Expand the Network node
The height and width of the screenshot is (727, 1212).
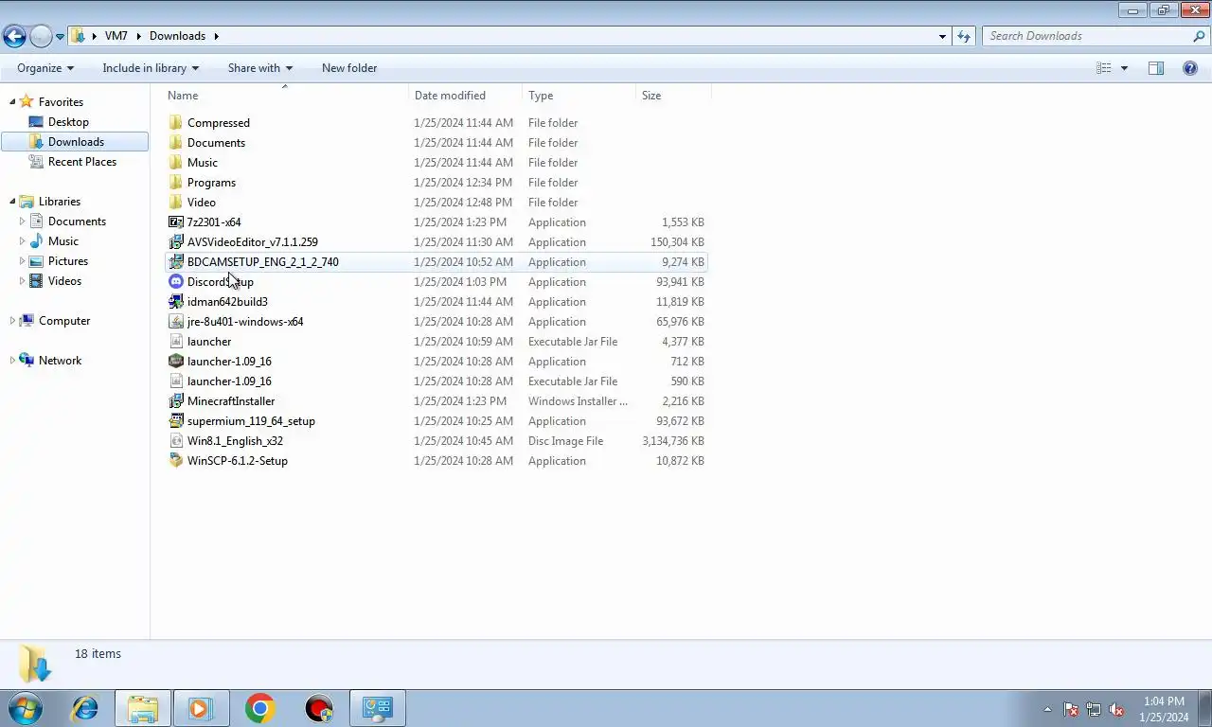coord(12,361)
